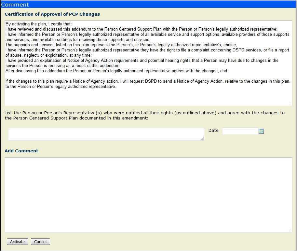Click resize handle of Add Comment box
The width and height of the screenshot is (297, 251).
(x=290, y=230)
